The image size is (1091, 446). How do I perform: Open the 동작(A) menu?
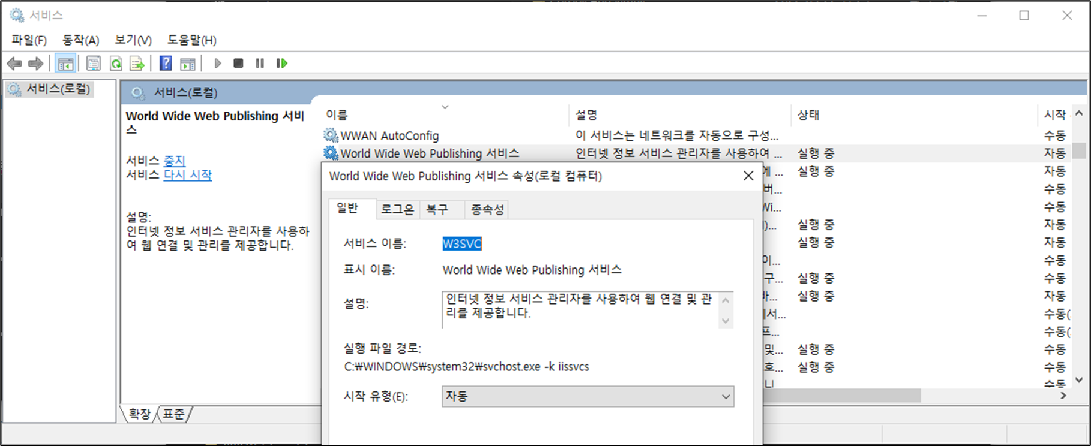(80, 40)
